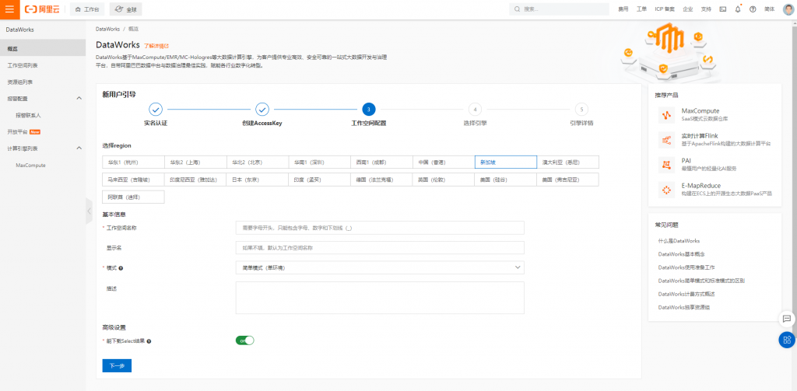The height and width of the screenshot is (391, 797).
Task: Select region 美国（硅谷）
Action: point(505,180)
